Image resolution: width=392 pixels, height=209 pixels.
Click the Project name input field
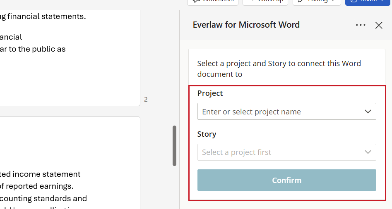click(286, 112)
